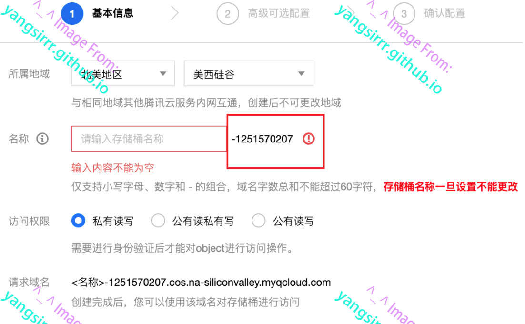Click the 私有读写 option label
Image resolution: width=525 pixels, height=324 pixels.
(x=113, y=221)
